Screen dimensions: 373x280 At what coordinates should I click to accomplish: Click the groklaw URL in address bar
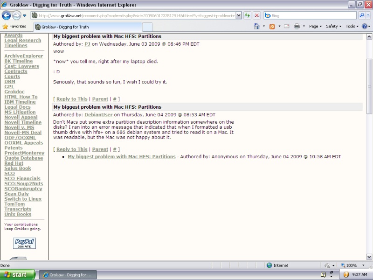click(137, 16)
